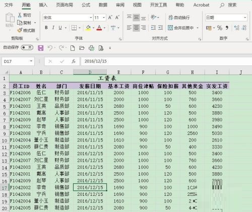Switch to the 插入 Insert tab
The image size is (252, 212).
43,5
